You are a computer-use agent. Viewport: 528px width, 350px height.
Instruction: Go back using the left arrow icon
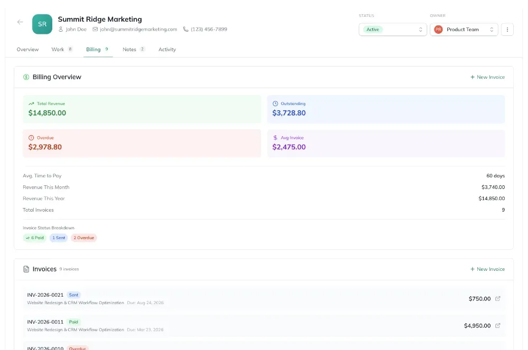click(20, 22)
